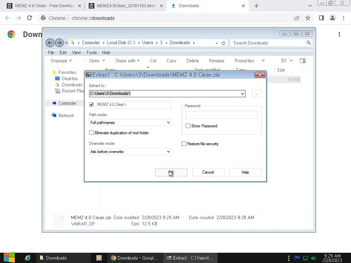Confirm extraction with OK button

click(x=171, y=172)
